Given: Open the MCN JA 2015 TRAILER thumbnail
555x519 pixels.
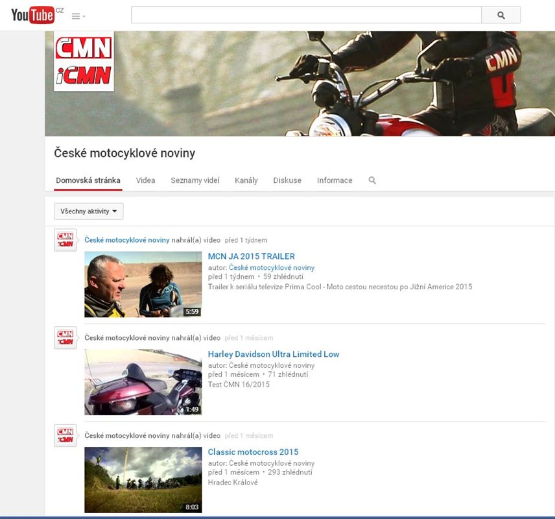Looking at the screenshot, I should tap(143, 284).
